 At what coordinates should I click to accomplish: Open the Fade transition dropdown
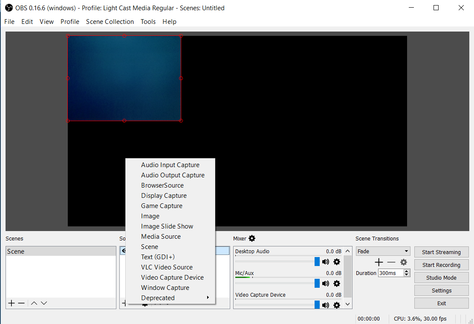(383, 252)
